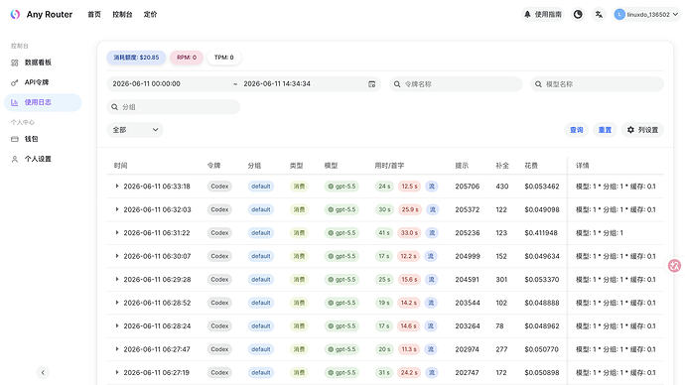Collapse the sidebar with the chevron
Screen dimensions: 685x385
(43, 372)
